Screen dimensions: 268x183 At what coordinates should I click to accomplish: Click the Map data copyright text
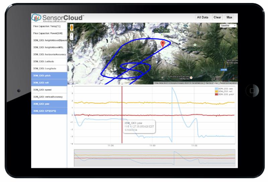pyautogui.click(x=179, y=83)
